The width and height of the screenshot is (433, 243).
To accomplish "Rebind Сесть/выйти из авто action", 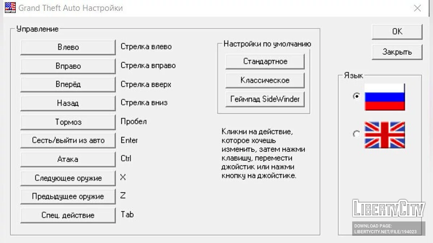I will 68,140.
